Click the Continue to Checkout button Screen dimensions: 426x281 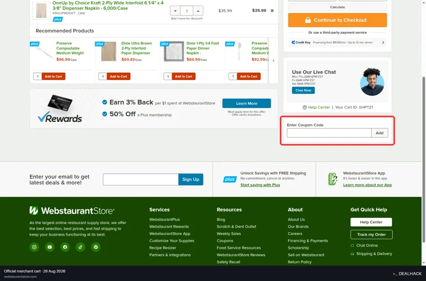coord(337,20)
